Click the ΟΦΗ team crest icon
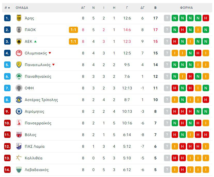Viewport: 214px width, 177px height. 19,88
